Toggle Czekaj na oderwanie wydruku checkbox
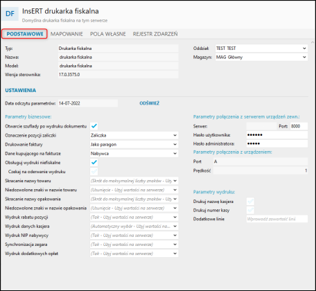Viewport: 316px width, 291px height. 94,172
